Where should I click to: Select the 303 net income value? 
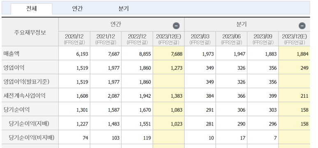(x=273, y=110)
